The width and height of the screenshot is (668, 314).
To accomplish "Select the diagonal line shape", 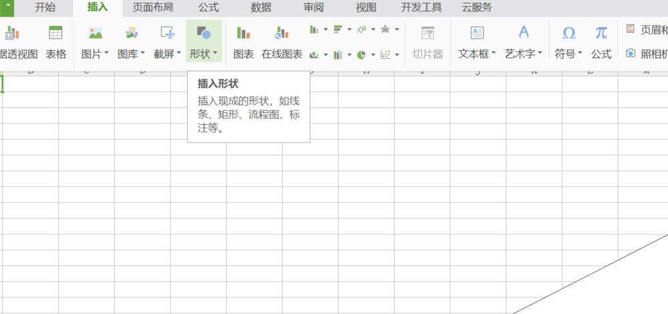I will click(591, 273).
